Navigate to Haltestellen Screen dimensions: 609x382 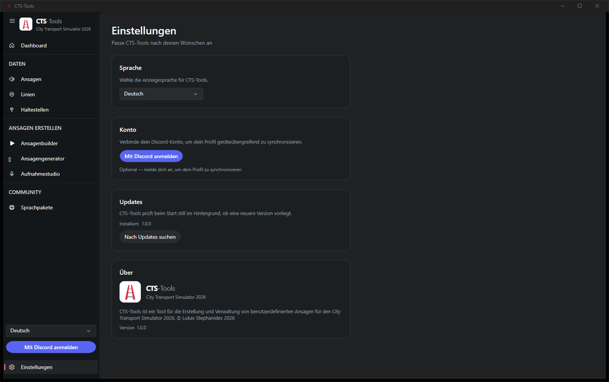51,110
